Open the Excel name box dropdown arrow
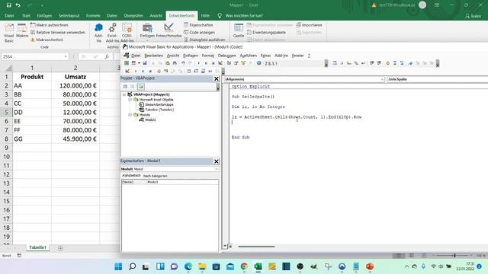This screenshot has width=488, height=274. click(x=66, y=57)
